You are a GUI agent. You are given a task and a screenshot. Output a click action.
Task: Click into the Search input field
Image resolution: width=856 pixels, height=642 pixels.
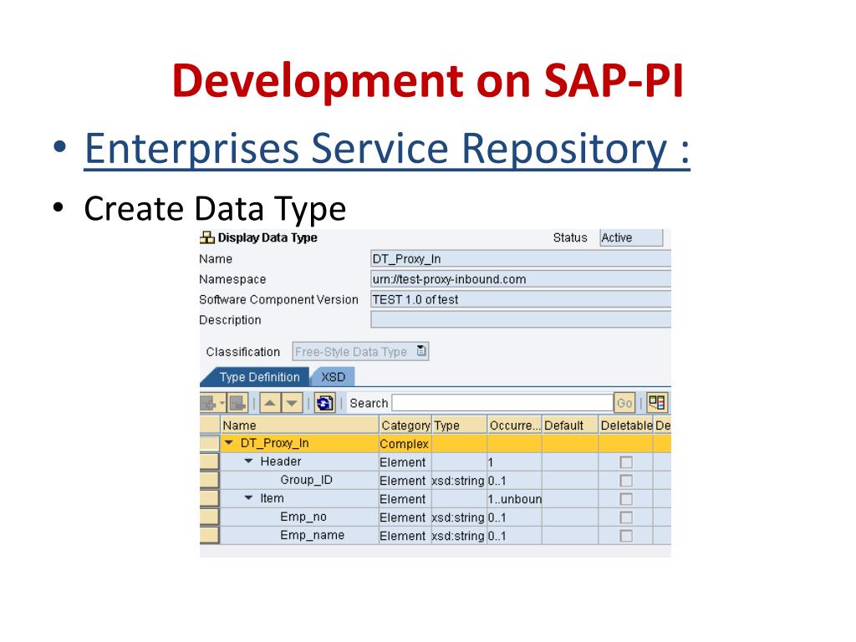coord(502,404)
